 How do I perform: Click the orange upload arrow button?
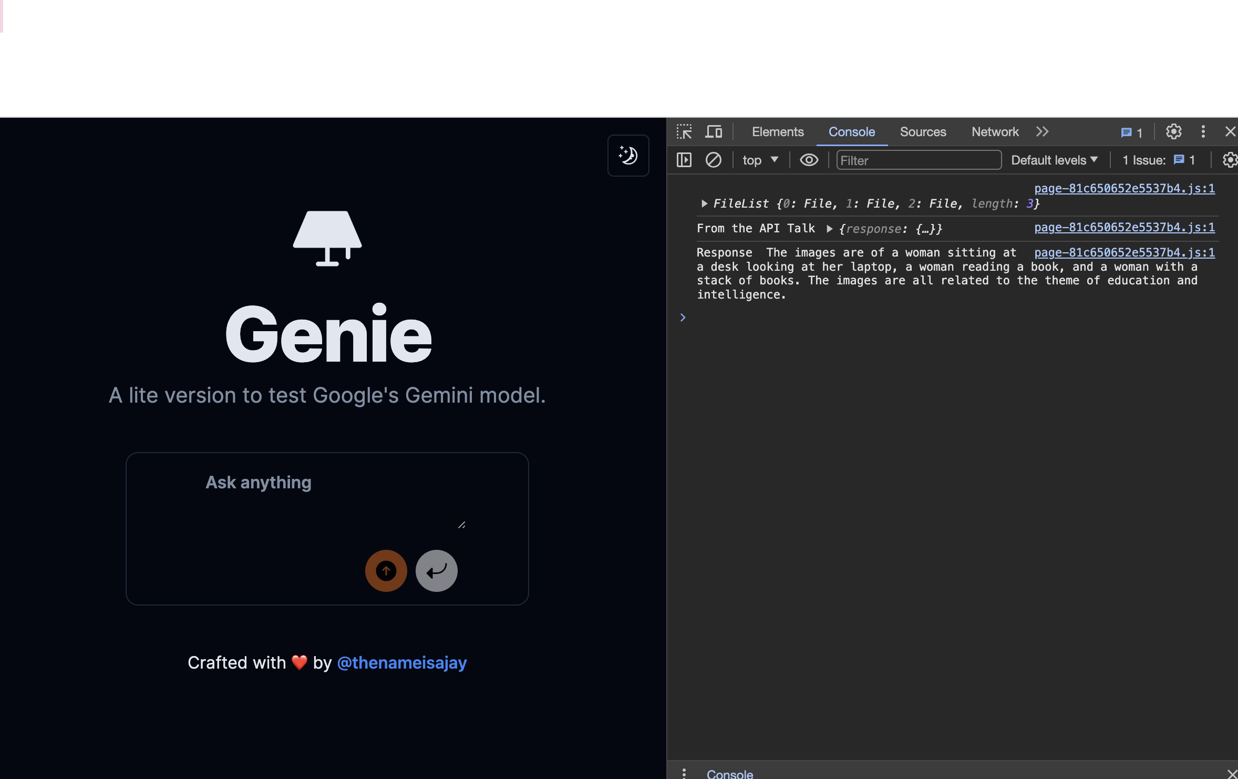pyautogui.click(x=386, y=570)
